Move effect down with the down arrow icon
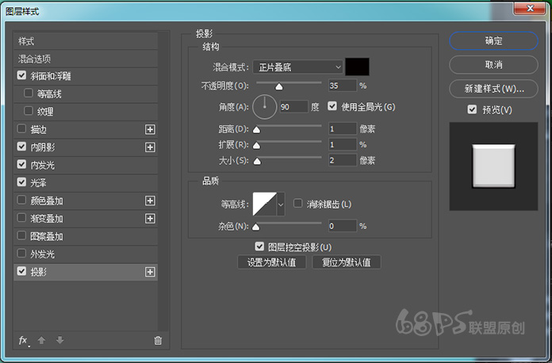 (59, 340)
